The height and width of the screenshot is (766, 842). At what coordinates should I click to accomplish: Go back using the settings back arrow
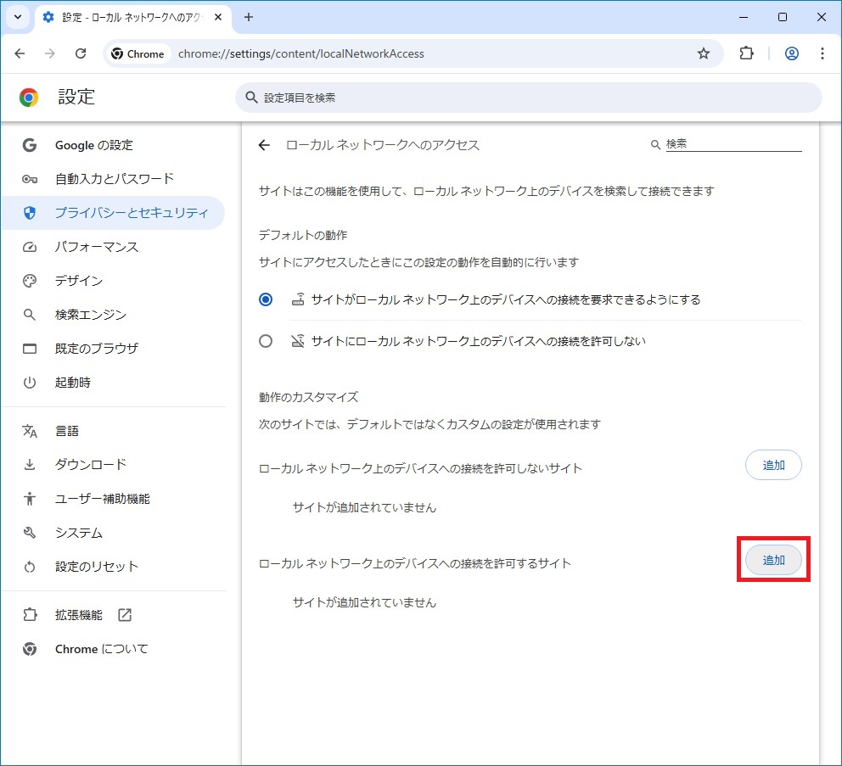pyautogui.click(x=264, y=145)
